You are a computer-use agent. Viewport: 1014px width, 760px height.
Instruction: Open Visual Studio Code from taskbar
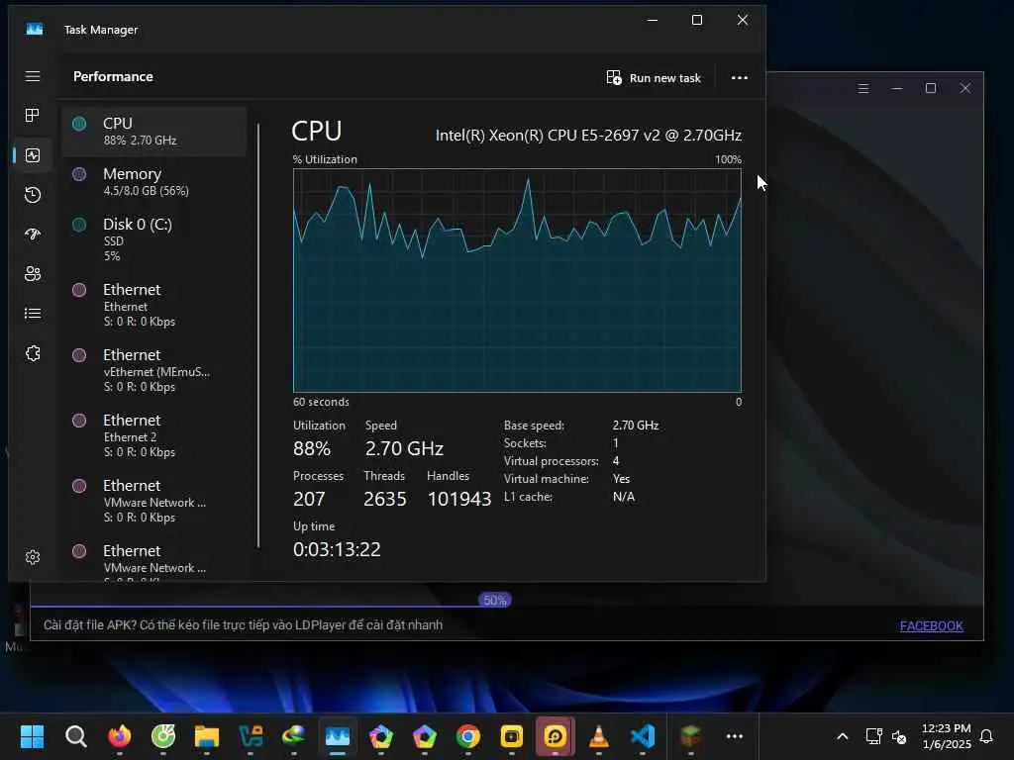[642, 736]
